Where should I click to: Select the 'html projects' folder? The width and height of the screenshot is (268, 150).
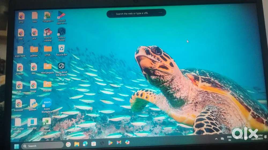tap(47, 67)
